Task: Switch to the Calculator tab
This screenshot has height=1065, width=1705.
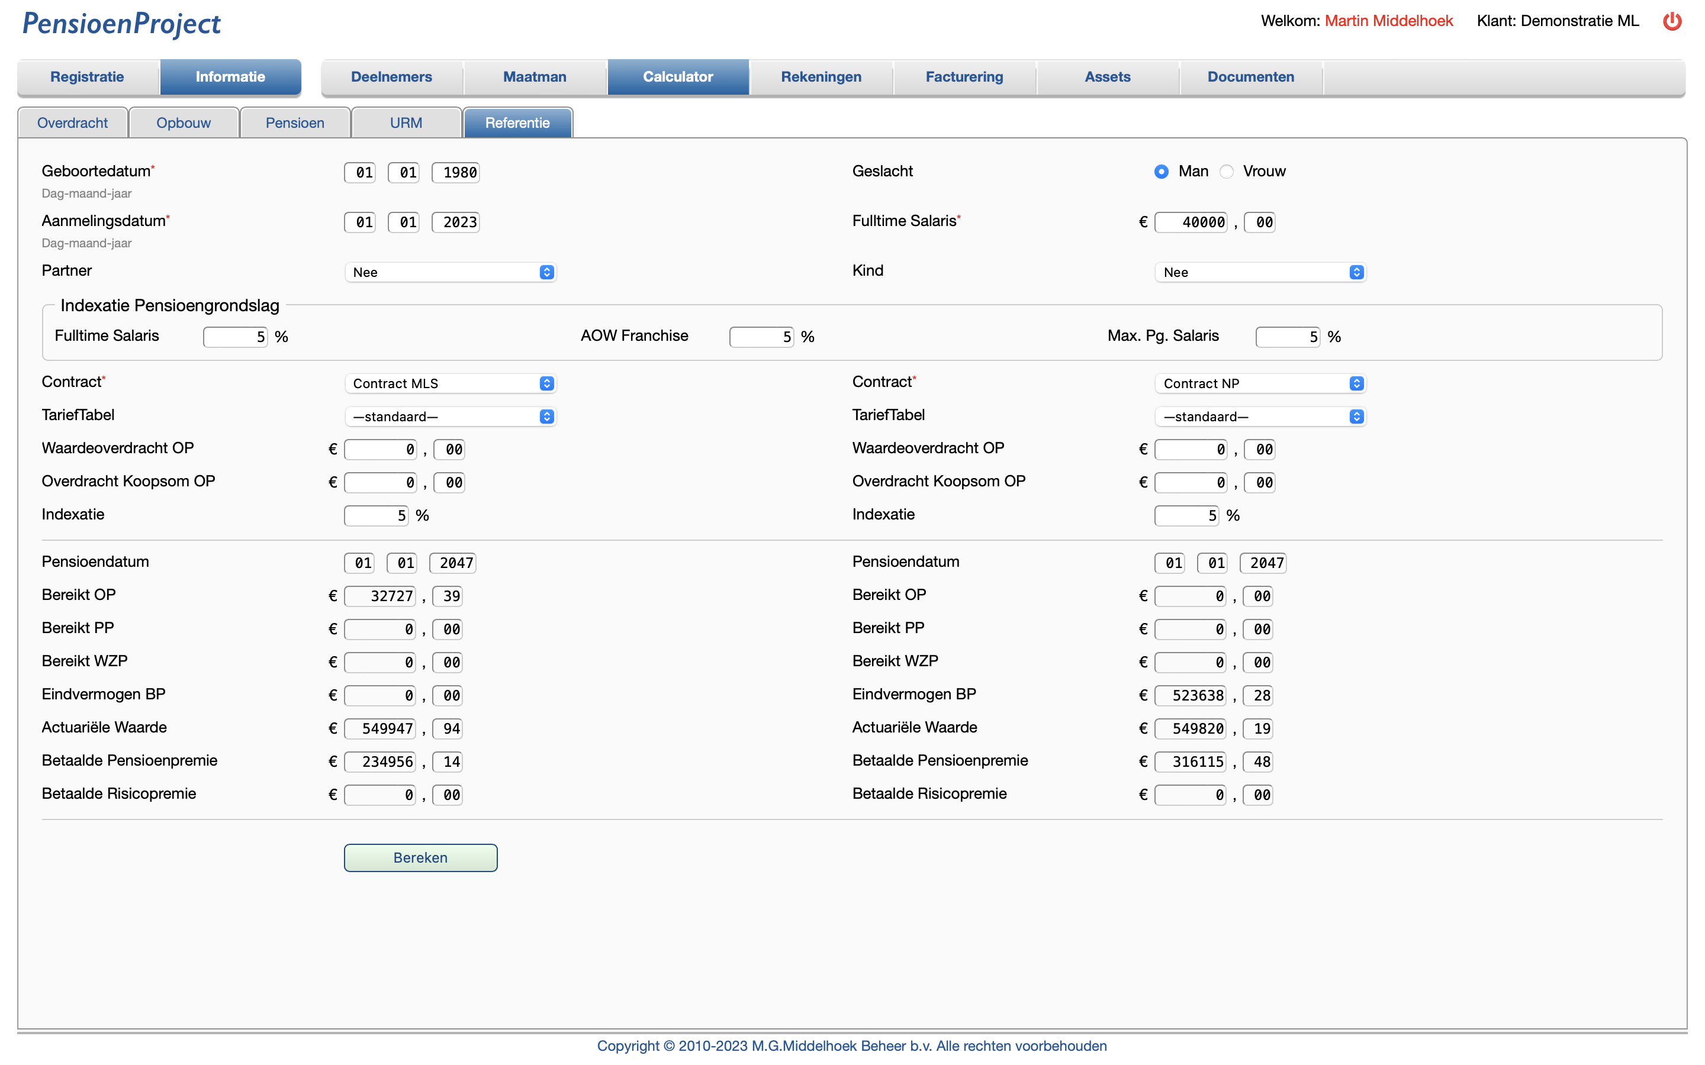Action: [678, 77]
